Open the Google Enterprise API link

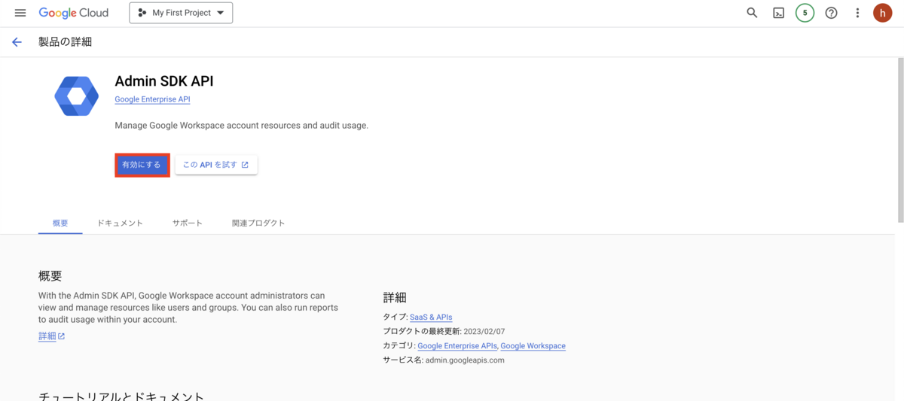pyautogui.click(x=152, y=99)
